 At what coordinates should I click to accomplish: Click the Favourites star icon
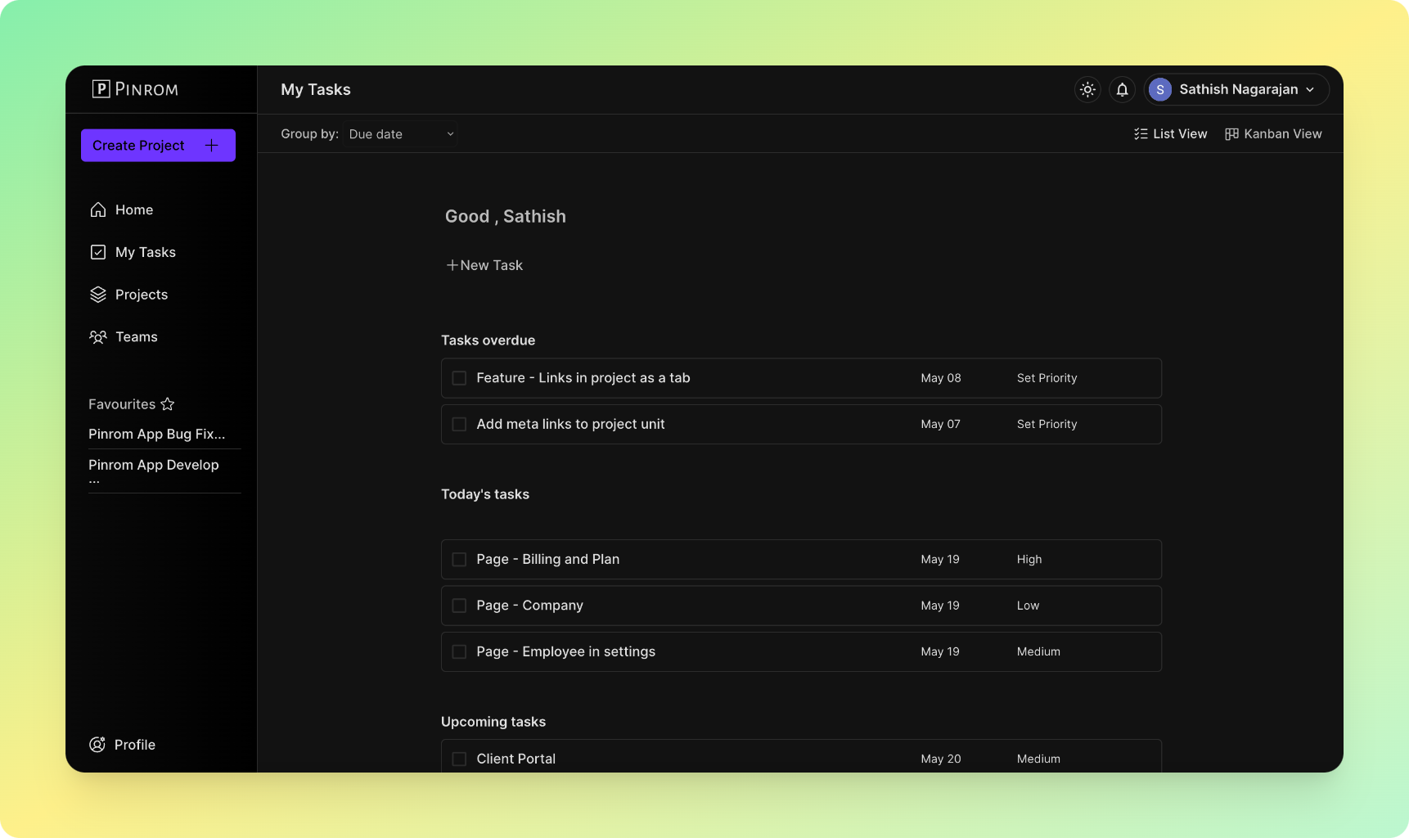[168, 404]
